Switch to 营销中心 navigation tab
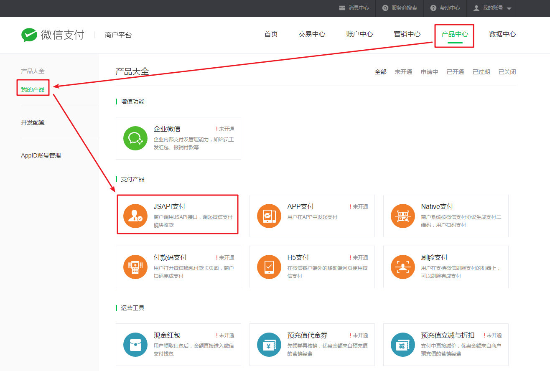The height and width of the screenshot is (371, 550). coord(407,34)
